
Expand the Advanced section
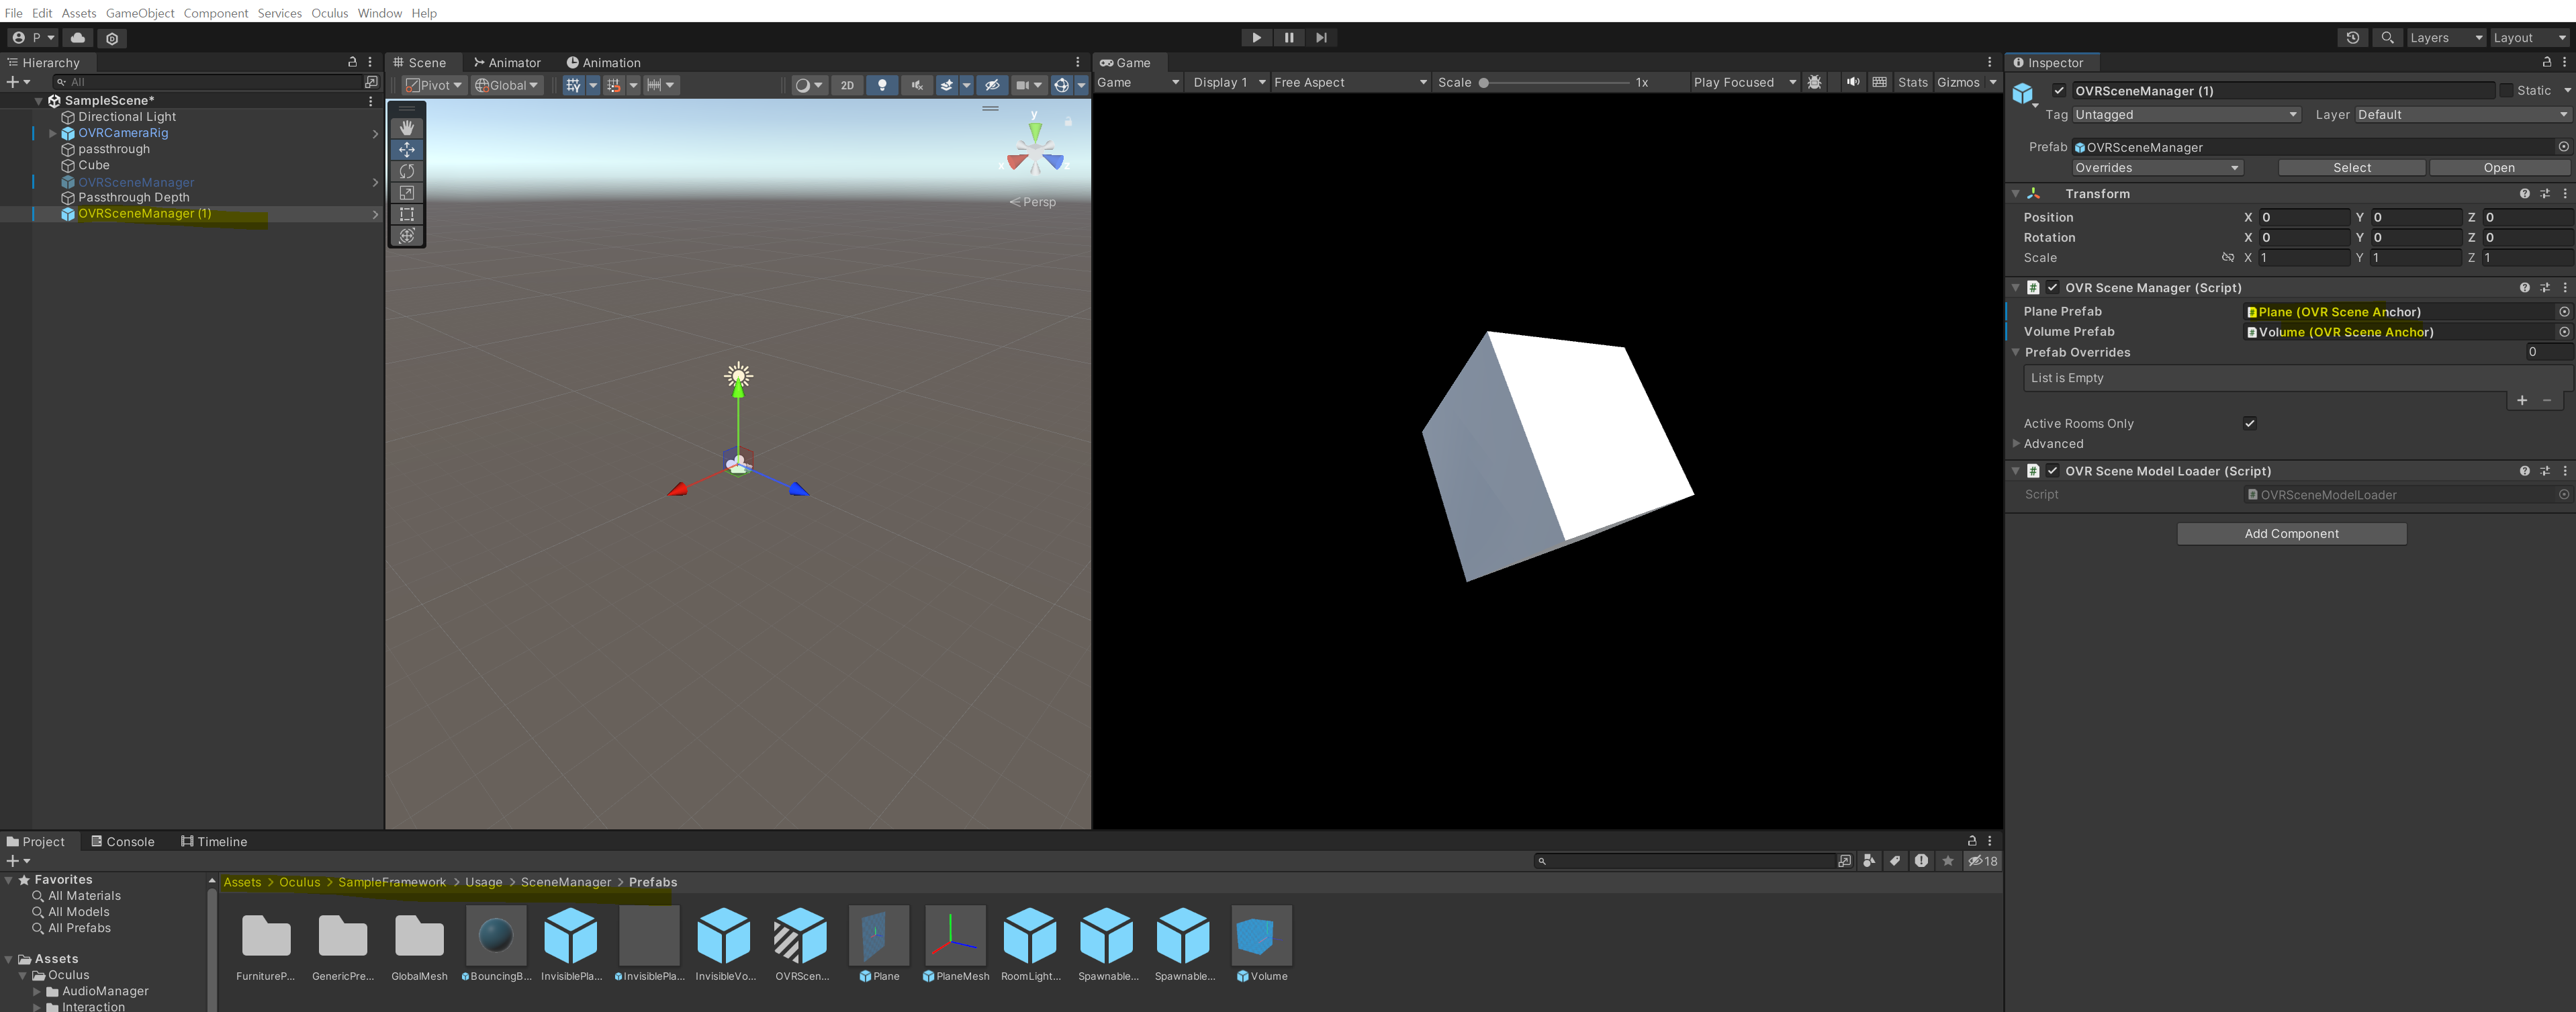[x=2017, y=444]
